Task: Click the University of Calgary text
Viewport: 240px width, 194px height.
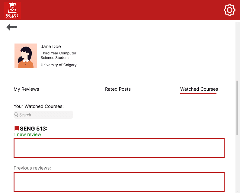Action: coord(59,65)
